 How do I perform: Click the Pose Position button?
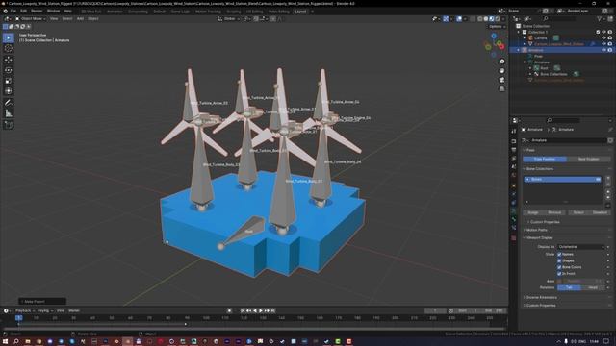545,159
